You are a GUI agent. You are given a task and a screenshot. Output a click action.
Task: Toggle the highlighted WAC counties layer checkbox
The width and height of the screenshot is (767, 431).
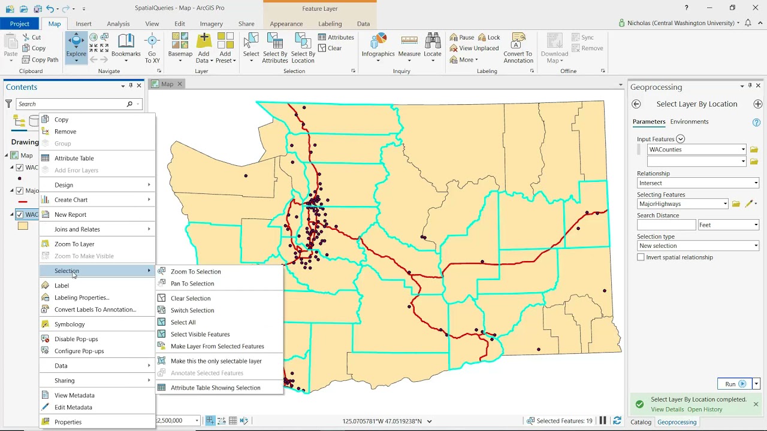(20, 215)
